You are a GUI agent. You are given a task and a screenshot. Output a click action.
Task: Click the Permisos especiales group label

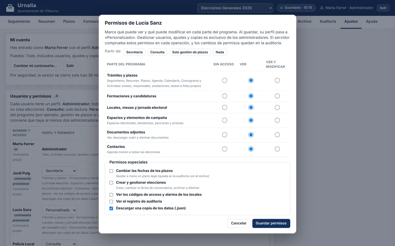point(128,162)
